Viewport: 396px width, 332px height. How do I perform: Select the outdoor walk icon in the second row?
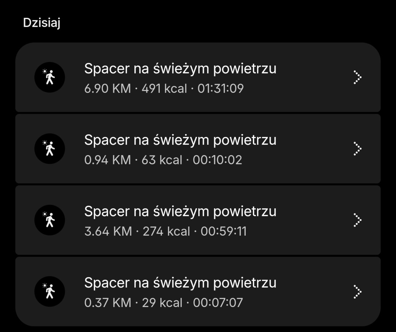point(49,149)
